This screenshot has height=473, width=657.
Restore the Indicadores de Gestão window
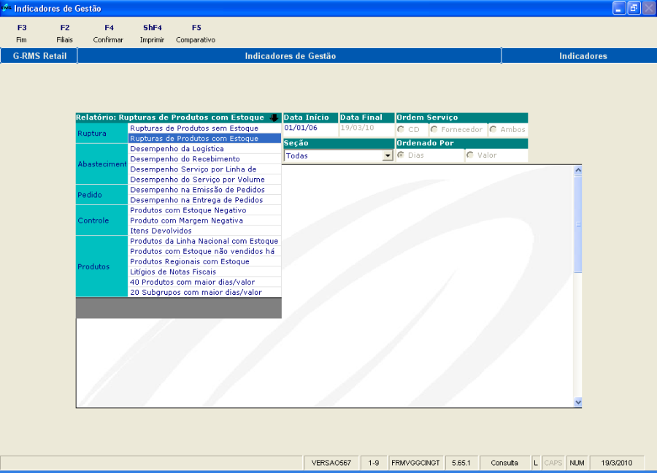pyautogui.click(x=634, y=8)
